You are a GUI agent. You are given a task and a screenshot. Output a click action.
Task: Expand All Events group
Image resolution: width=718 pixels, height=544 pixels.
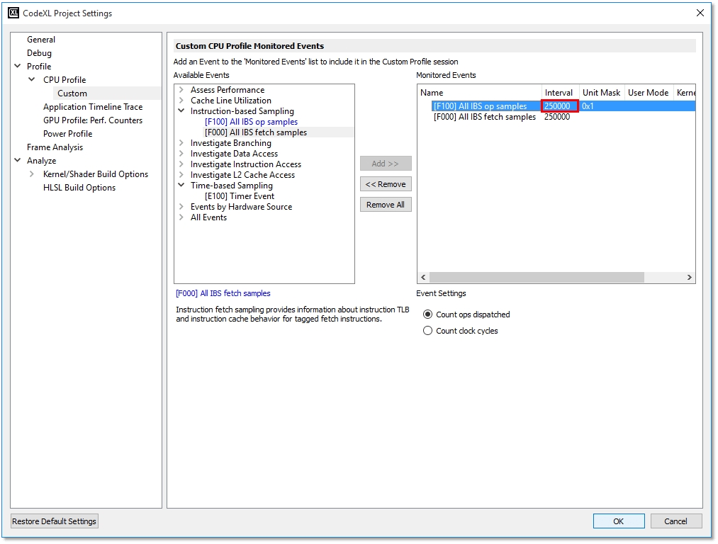point(181,217)
